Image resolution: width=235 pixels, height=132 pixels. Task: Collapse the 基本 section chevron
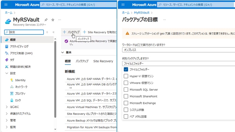62,52
